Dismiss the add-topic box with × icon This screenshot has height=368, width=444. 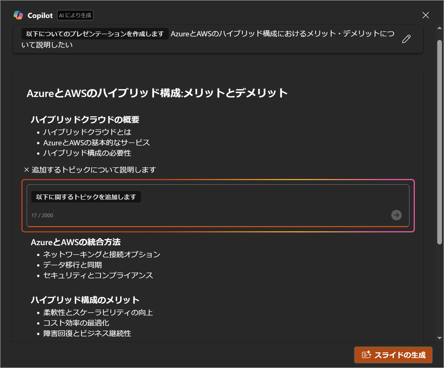click(26, 170)
